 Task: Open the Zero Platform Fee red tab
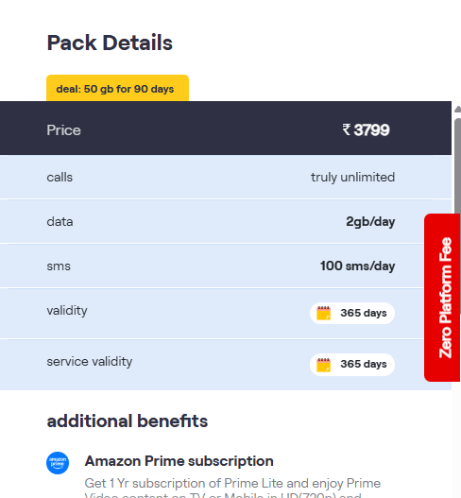point(442,298)
